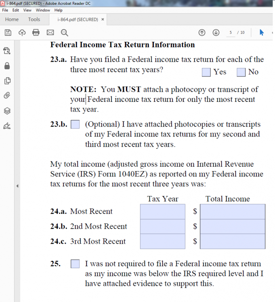Open the Help menu

(x=58, y=10)
